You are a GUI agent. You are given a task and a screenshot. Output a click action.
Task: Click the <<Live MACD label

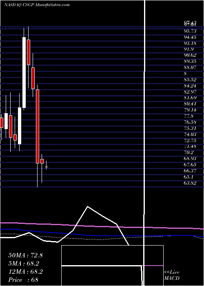(172, 275)
